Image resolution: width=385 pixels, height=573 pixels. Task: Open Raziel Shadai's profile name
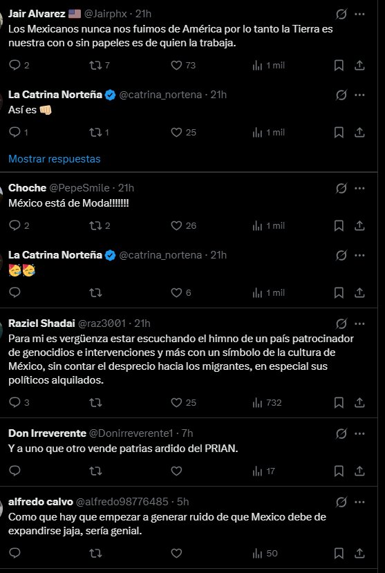(41, 323)
